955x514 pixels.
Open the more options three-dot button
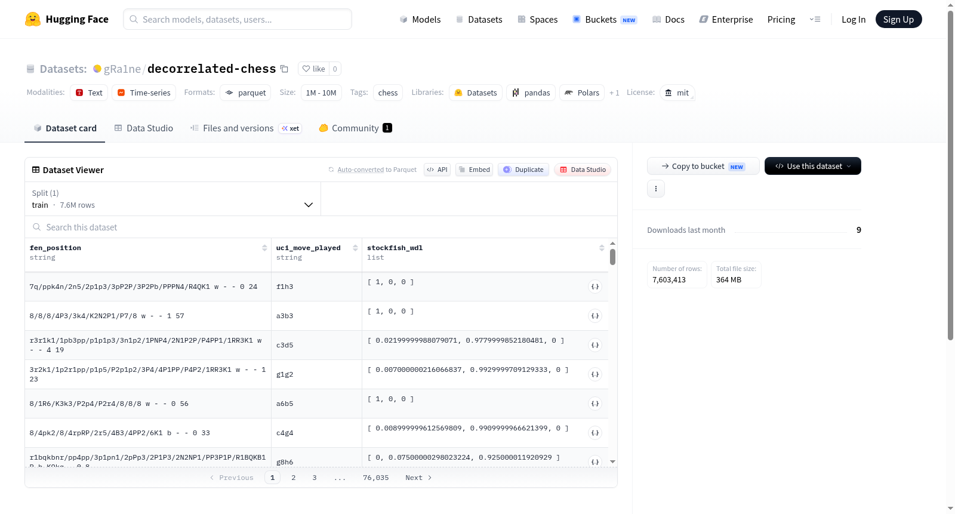[656, 189]
